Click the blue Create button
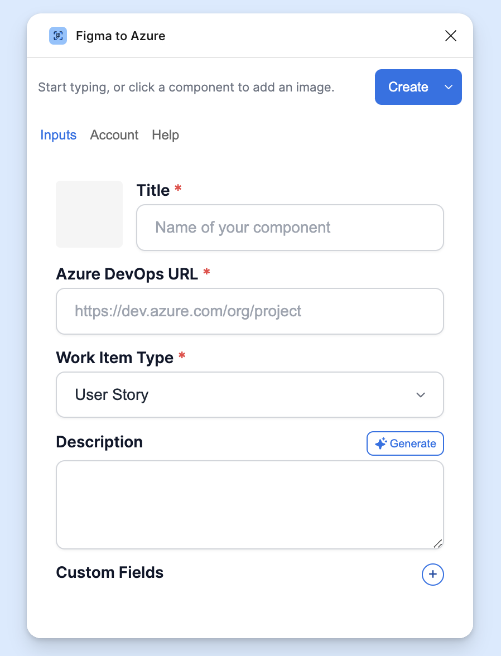This screenshot has width=501, height=656. [x=408, y=87]
